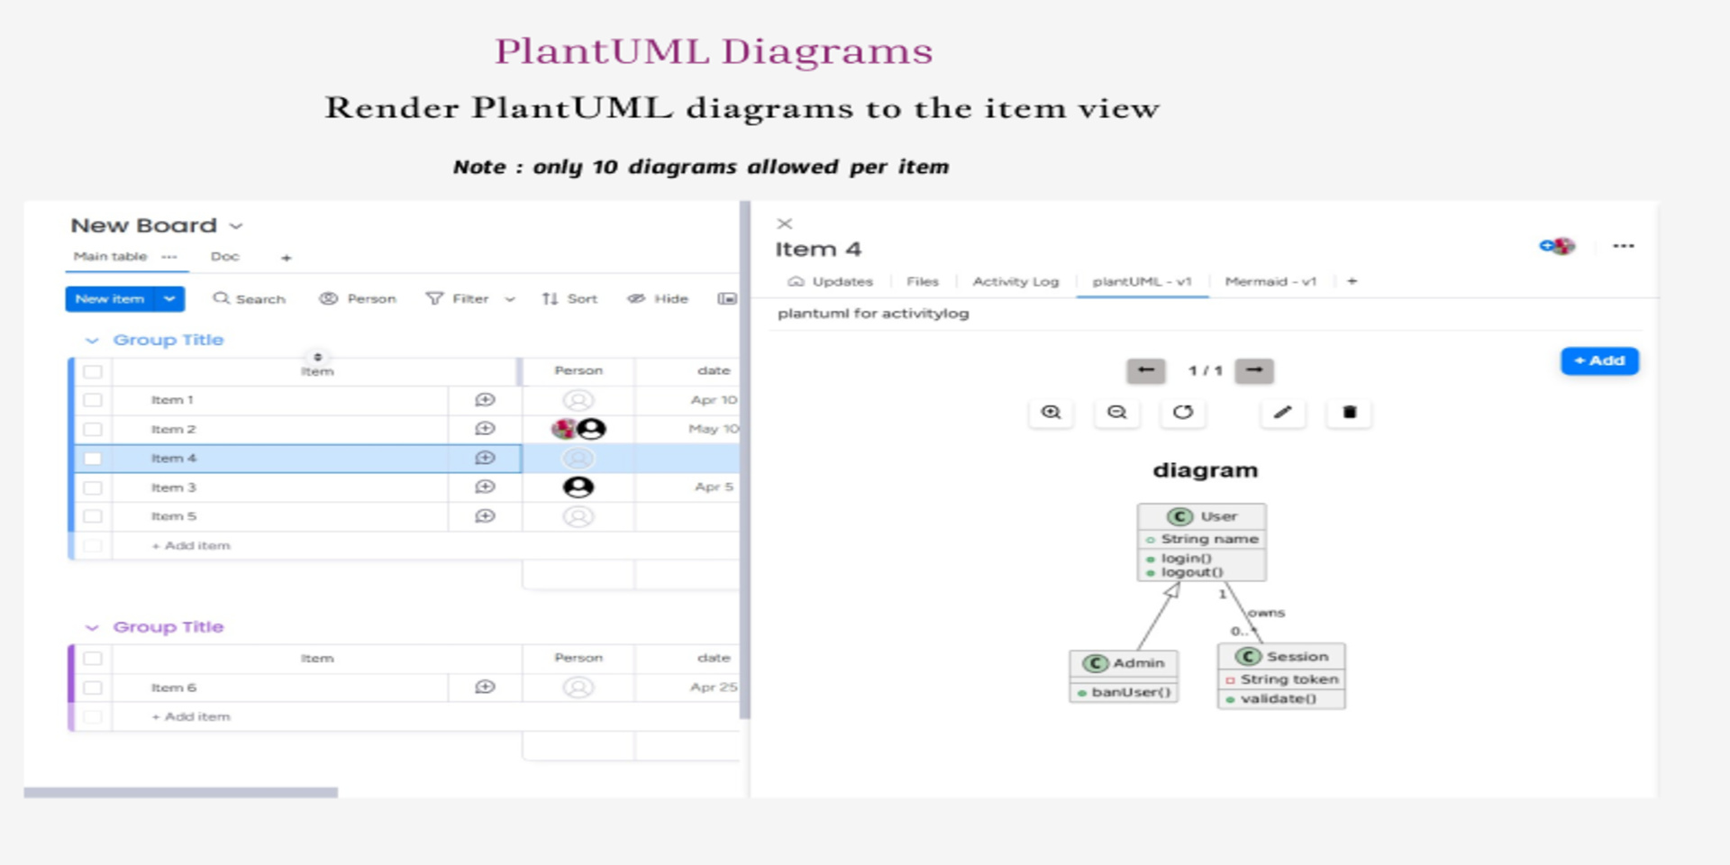Open Main table tab
This screenshot has width=1730, height=865.
point(110,257)
